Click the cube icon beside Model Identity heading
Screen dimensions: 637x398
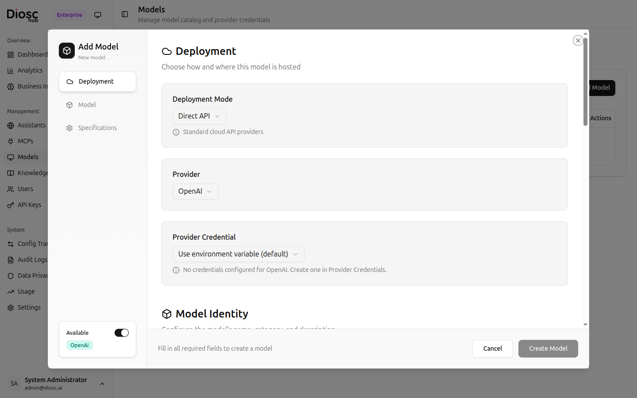(x=167, y=314)
